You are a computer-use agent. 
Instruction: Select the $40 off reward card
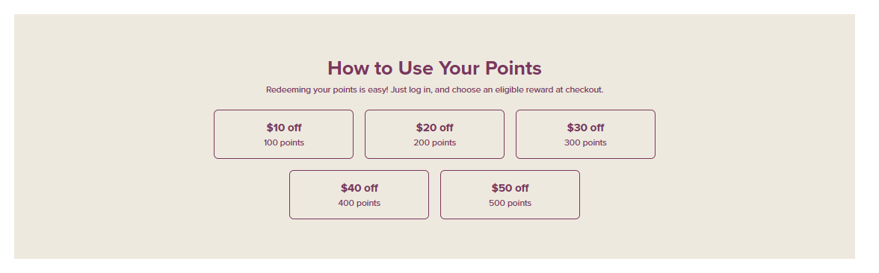click(x=360, y=195)
